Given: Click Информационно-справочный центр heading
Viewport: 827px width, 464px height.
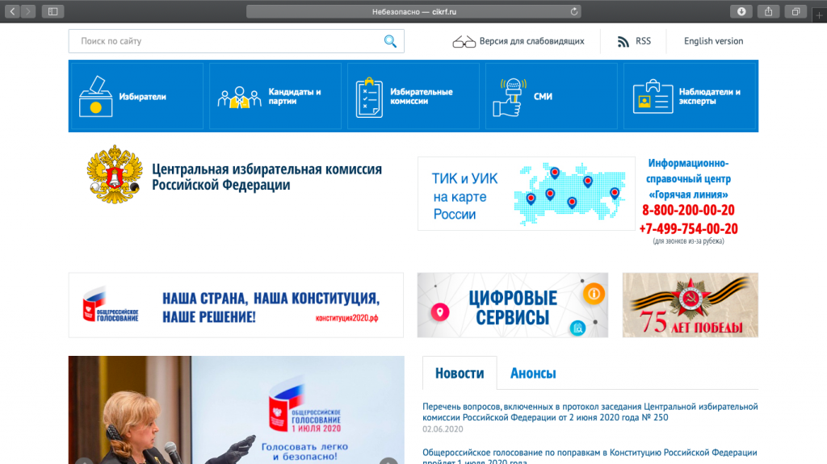Looking at the screenshot, I should (688, 179).
